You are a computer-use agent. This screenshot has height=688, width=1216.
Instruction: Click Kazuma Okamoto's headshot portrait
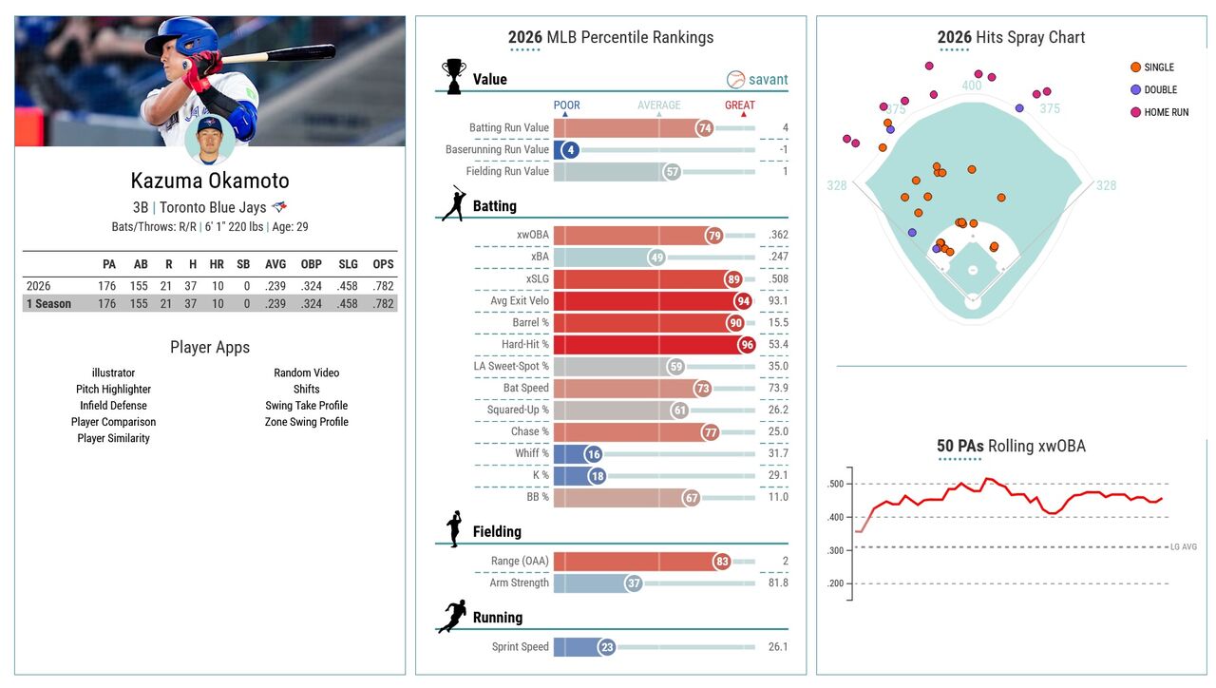pos(210,140)
